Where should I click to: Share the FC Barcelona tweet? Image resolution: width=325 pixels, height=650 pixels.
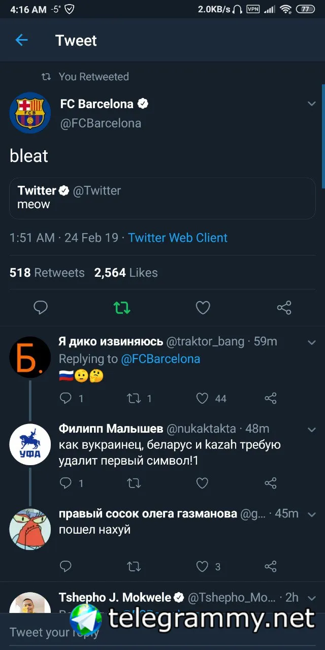[x=284, y=307]
